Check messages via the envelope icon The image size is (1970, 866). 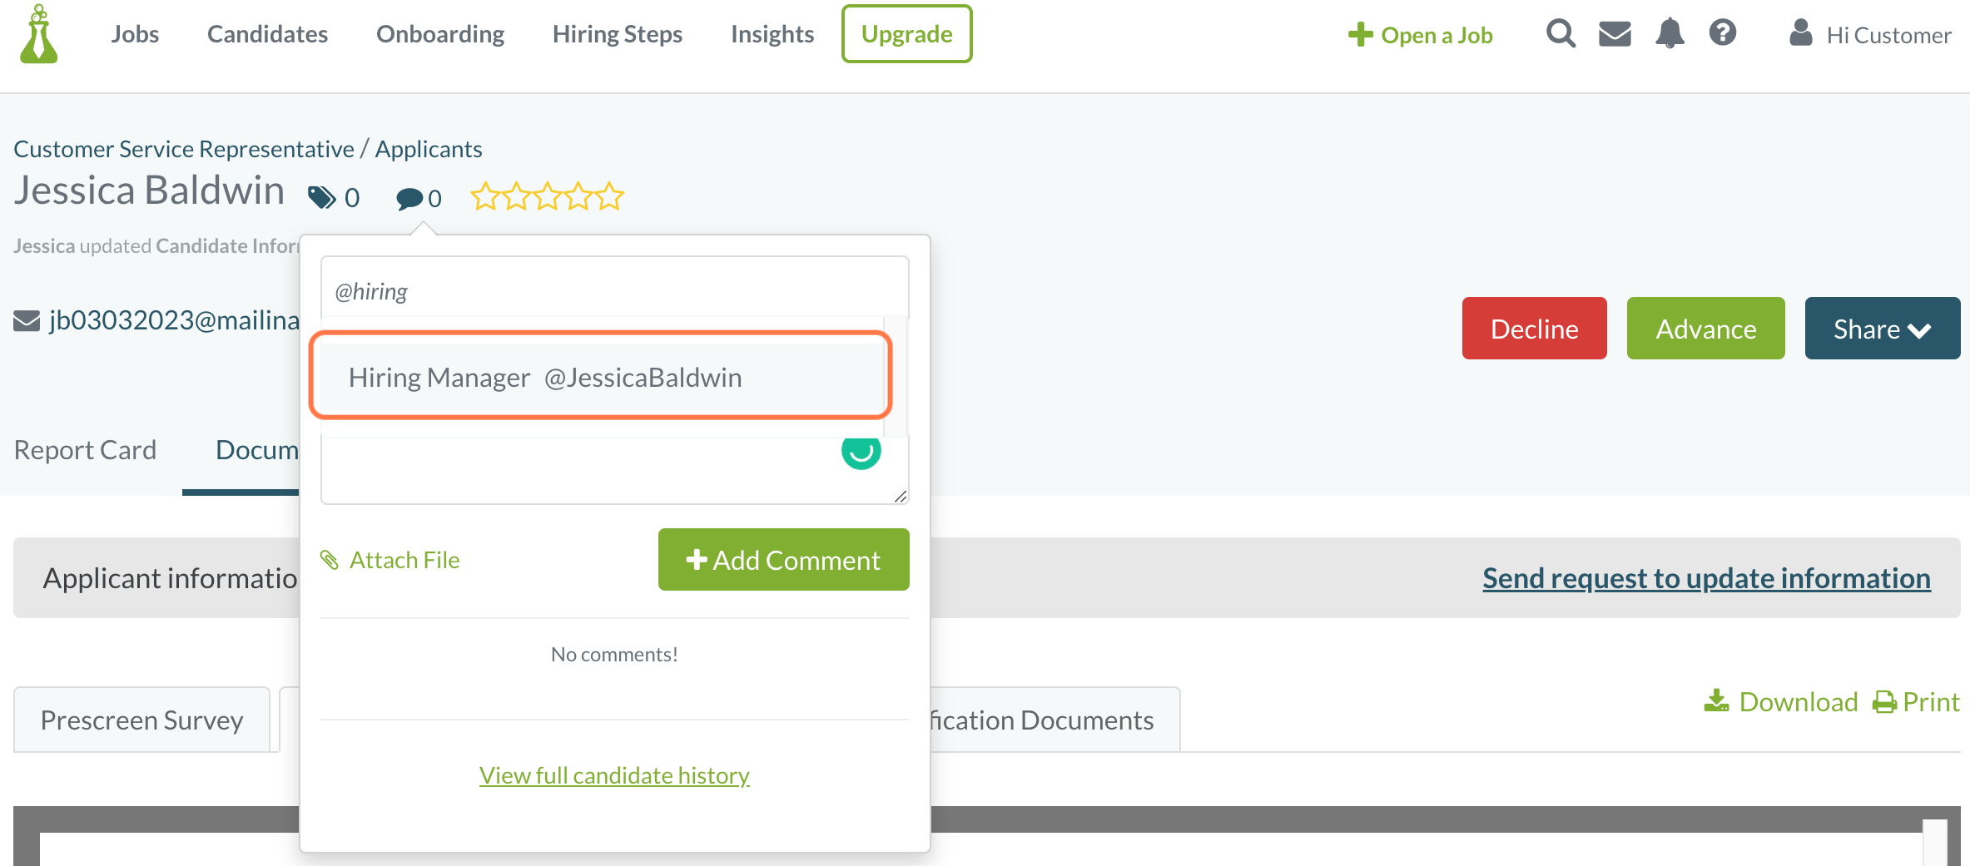coord(1614,33)
